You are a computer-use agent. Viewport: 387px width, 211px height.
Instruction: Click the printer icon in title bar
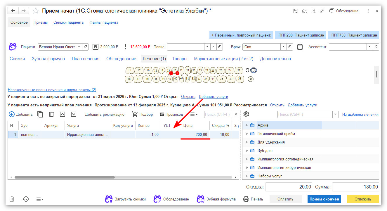304,11
